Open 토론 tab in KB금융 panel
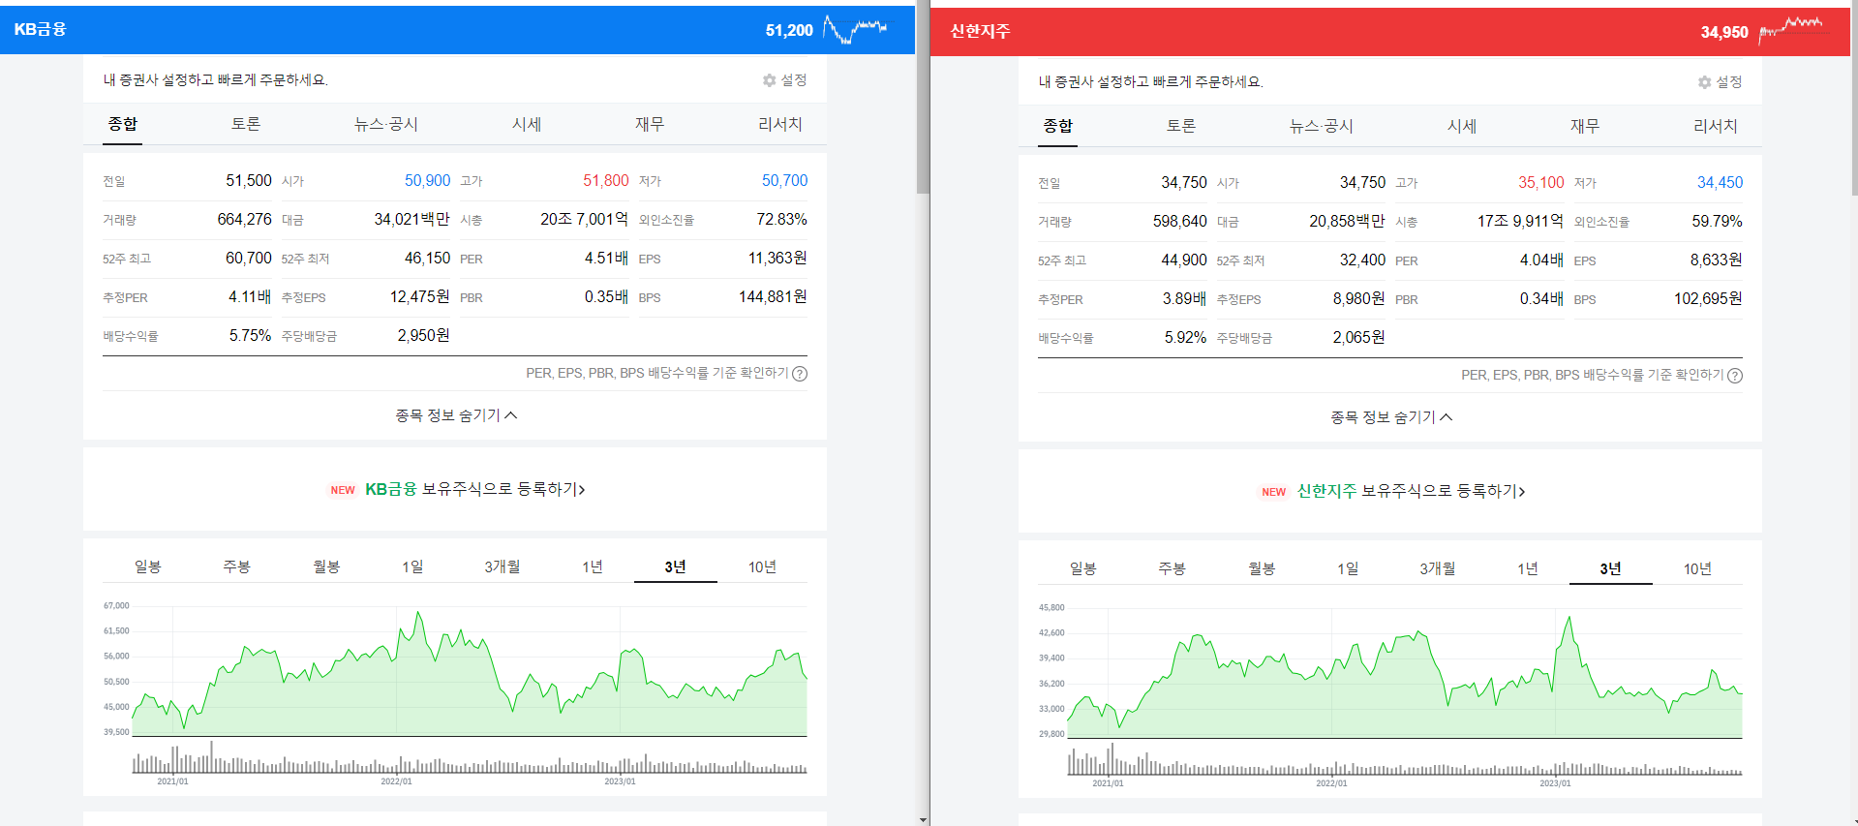 coord(246,124)
